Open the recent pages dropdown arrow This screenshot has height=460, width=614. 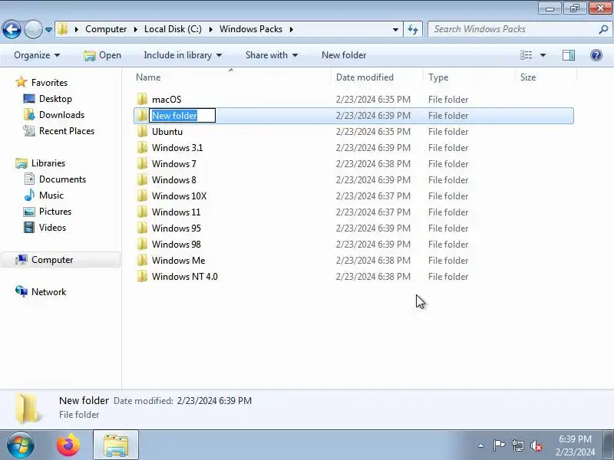pos(48,30)
